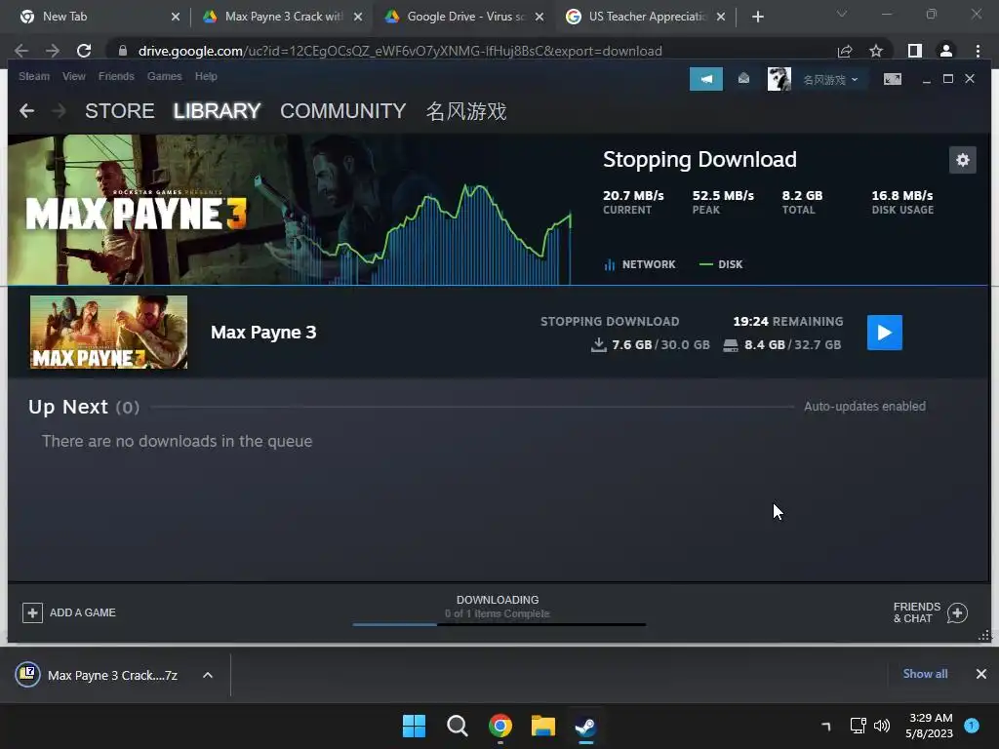
Task: Open the Games menu
Action: (x=164, y=76)
